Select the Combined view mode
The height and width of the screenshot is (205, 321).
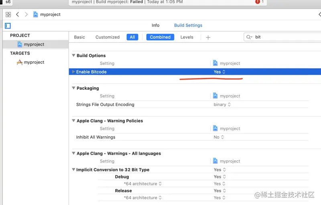(x=160, y=37)
